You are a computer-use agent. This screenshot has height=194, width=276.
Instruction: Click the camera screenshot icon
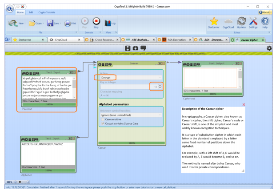(x=136, y=48)
